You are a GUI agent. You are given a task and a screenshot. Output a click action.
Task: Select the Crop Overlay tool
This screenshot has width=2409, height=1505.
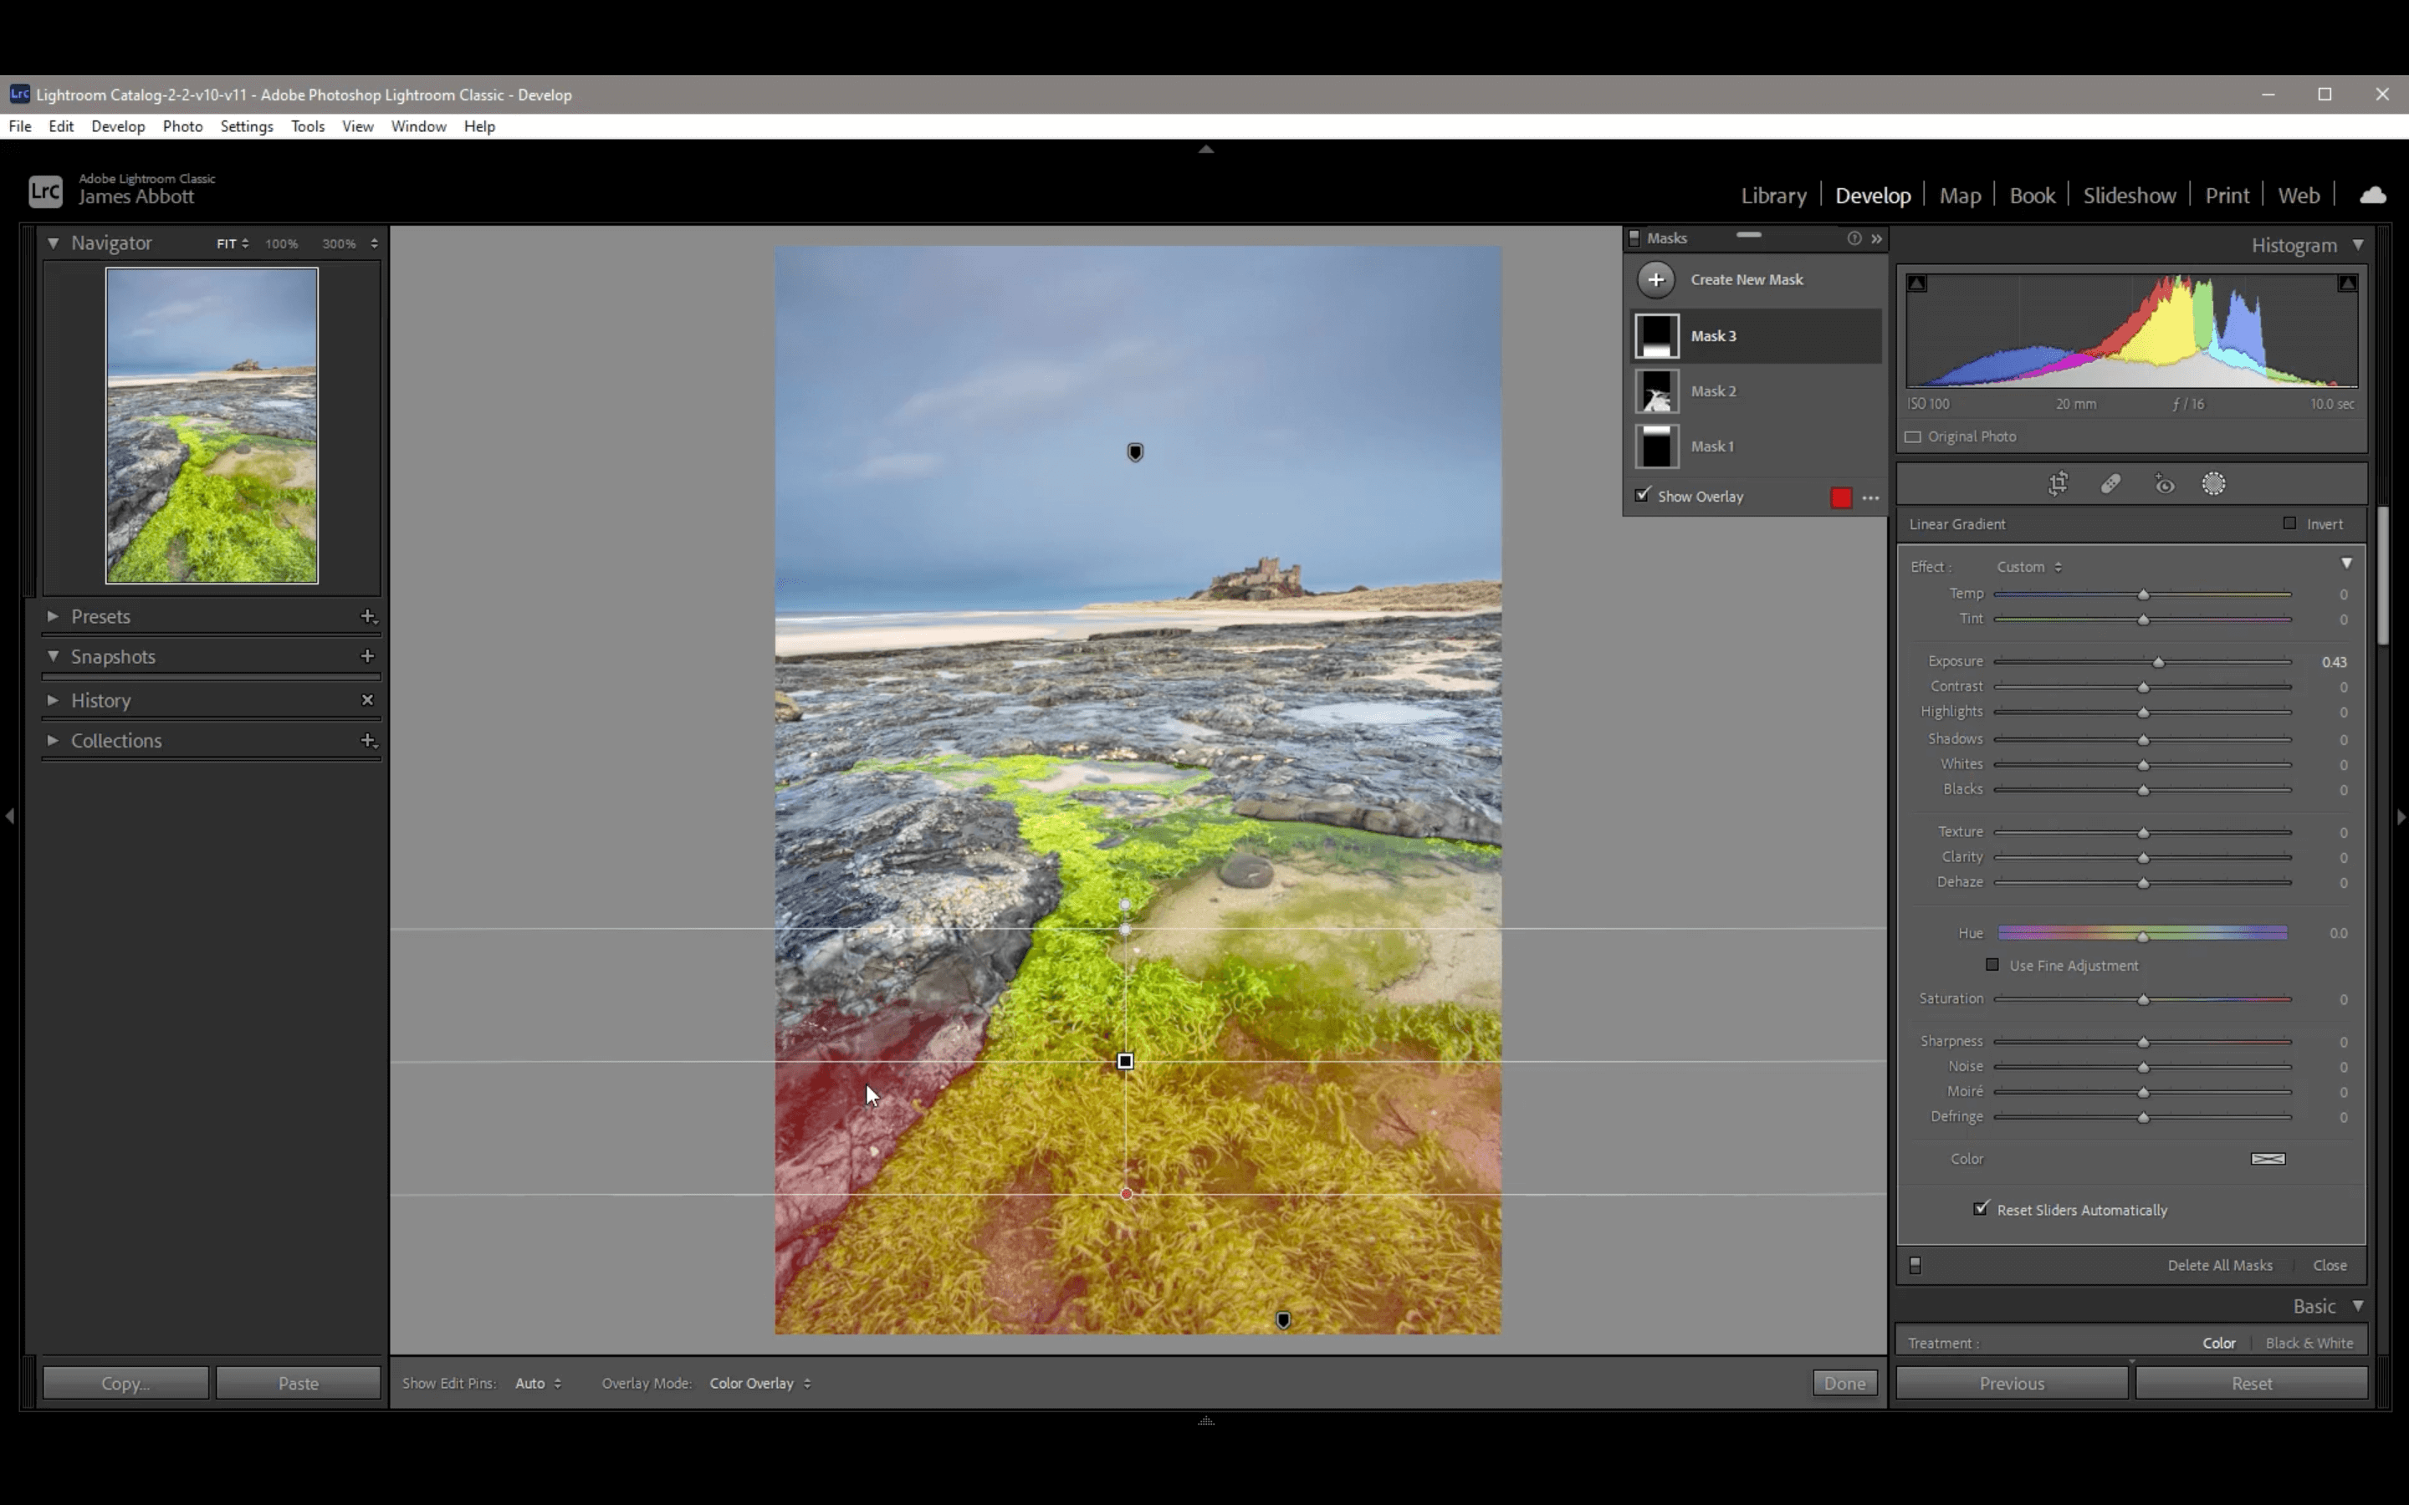tap(2058, 484)
